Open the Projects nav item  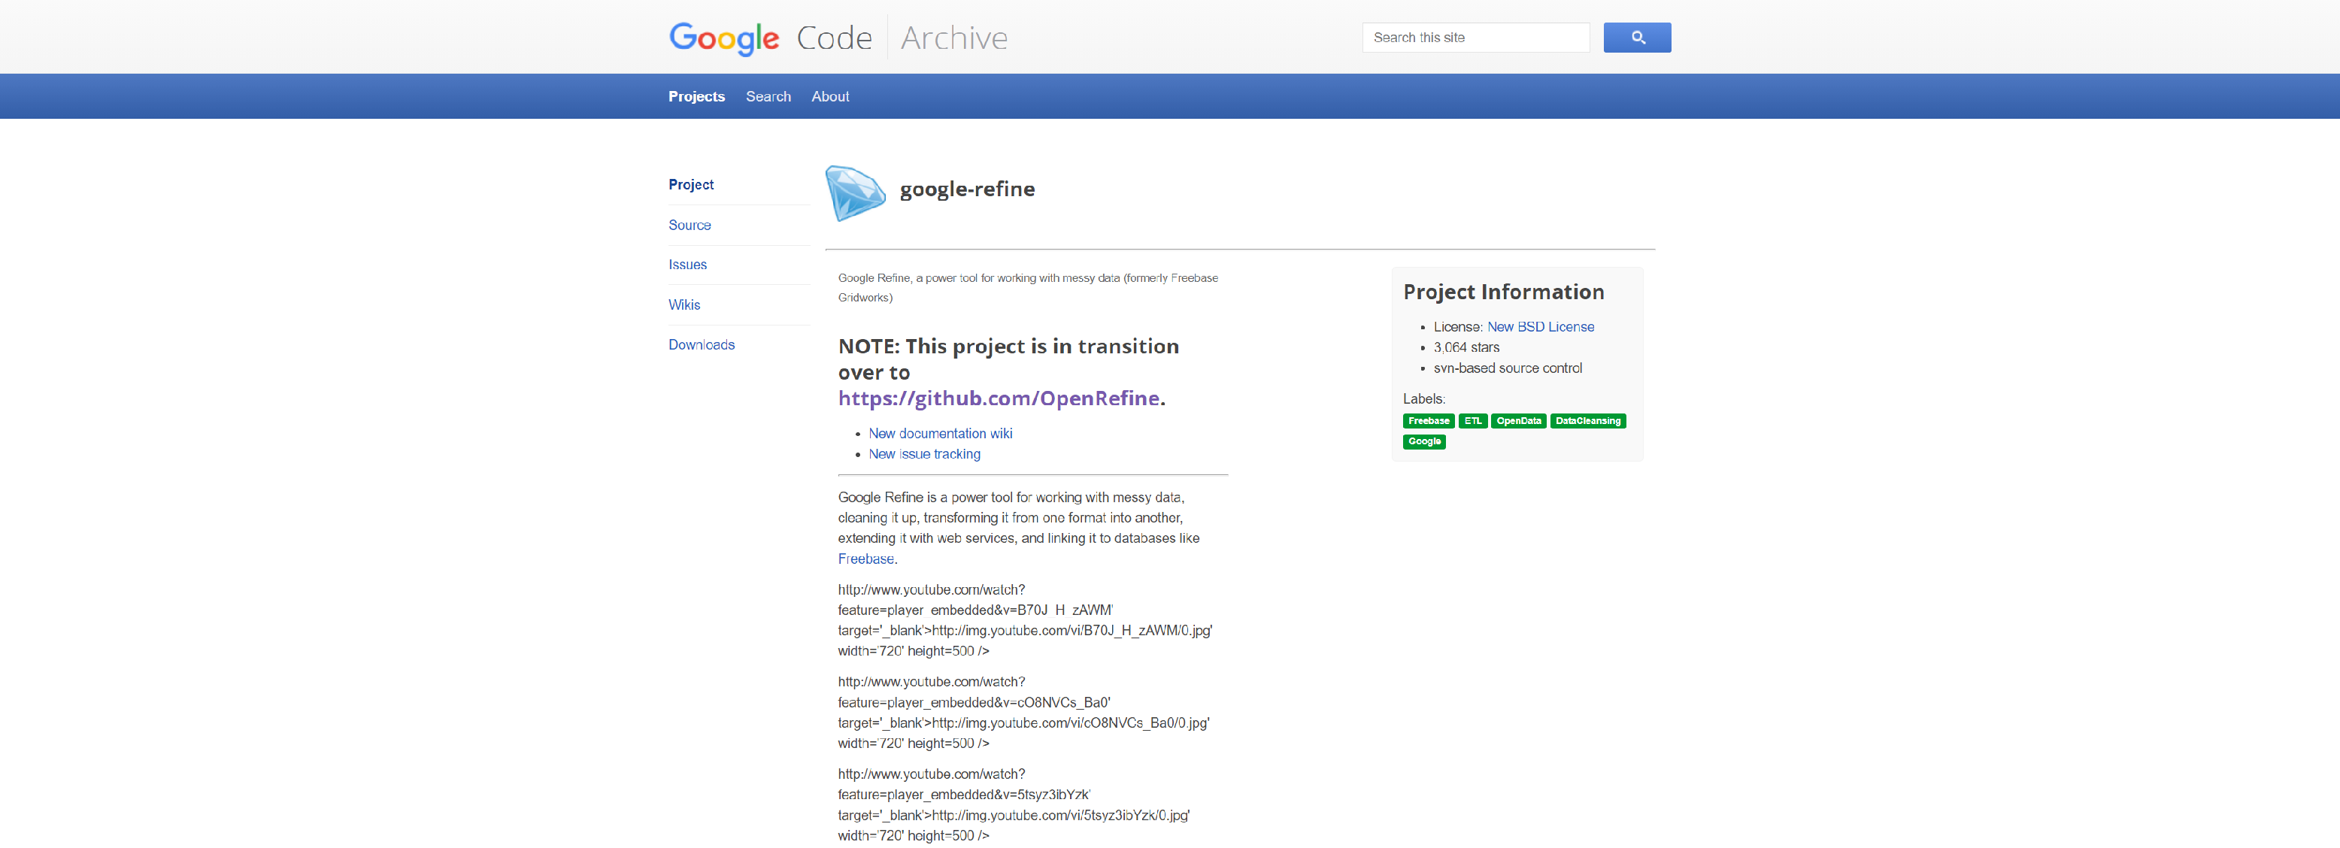tap(696, 96)
